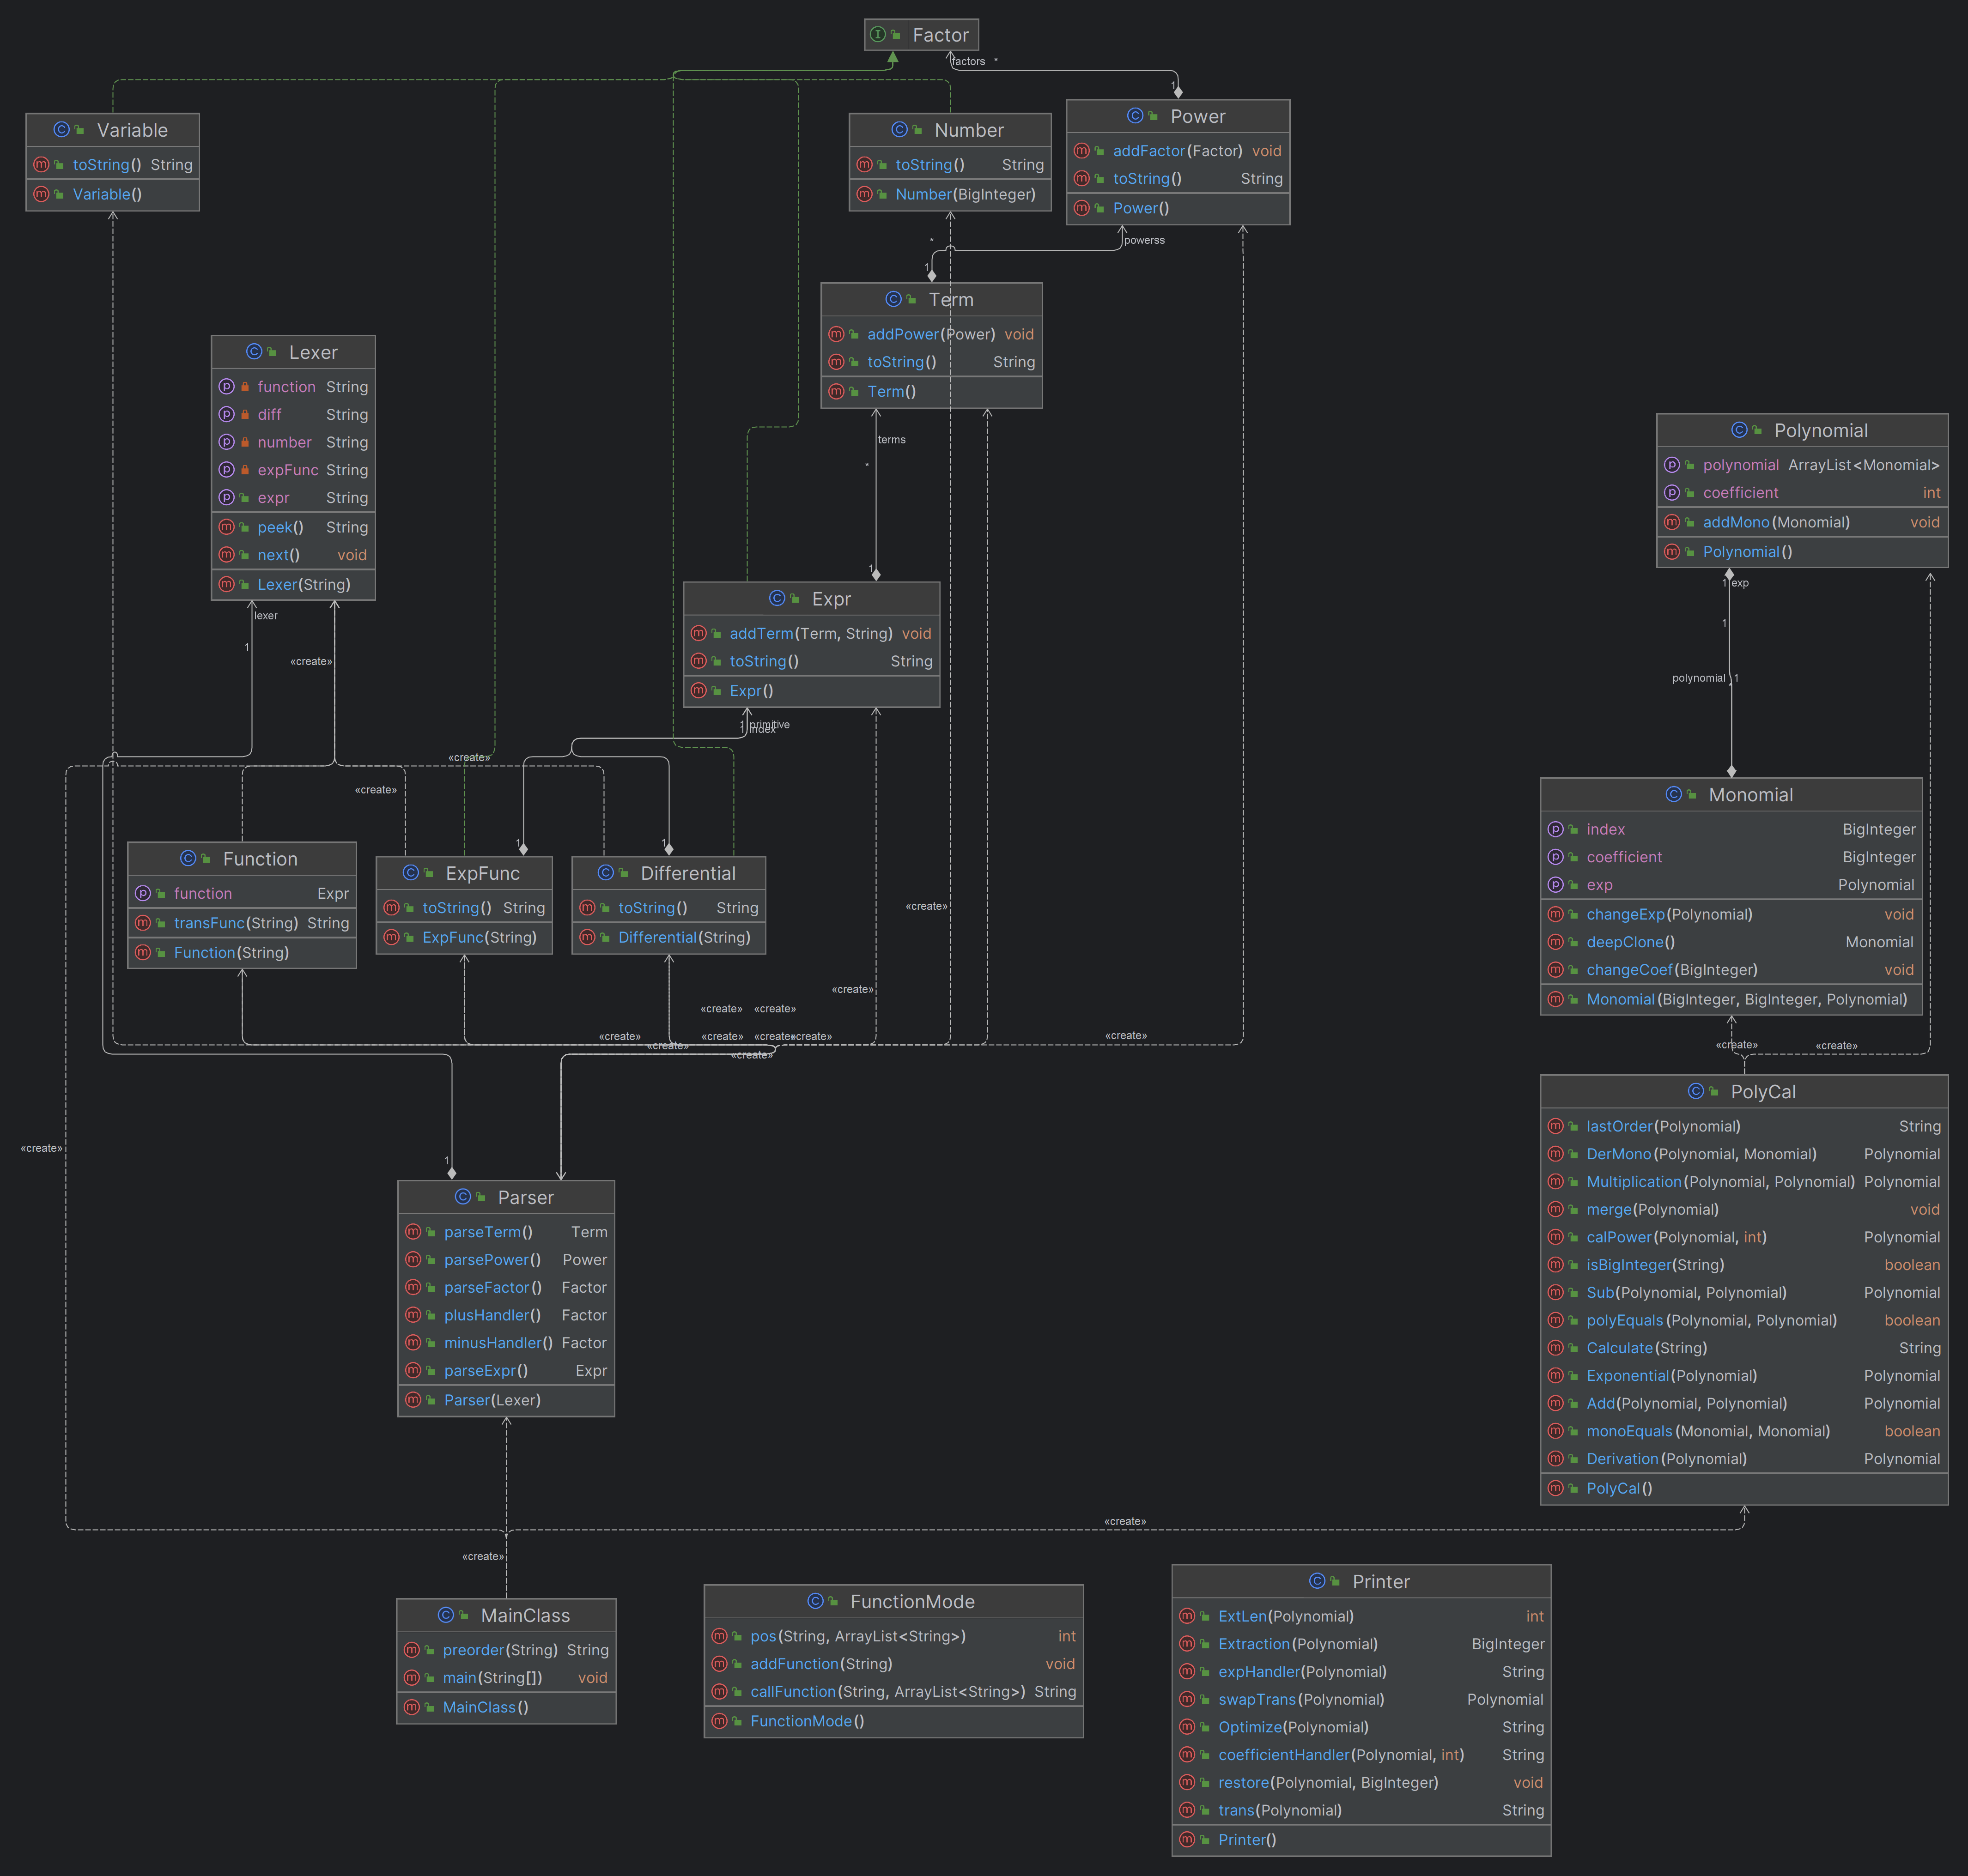Viewport: 1968px width, 1876px height.
Task: Click the class icon beside Lexer
Action: (254, 352)
